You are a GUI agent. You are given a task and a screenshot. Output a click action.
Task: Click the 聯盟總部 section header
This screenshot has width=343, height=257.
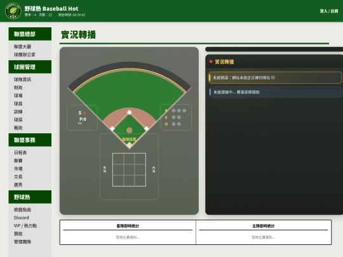[30, 34]
